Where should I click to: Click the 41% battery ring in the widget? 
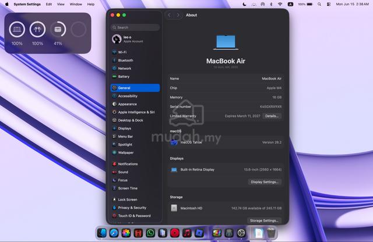pyautogui.click(x=58, y=30)
